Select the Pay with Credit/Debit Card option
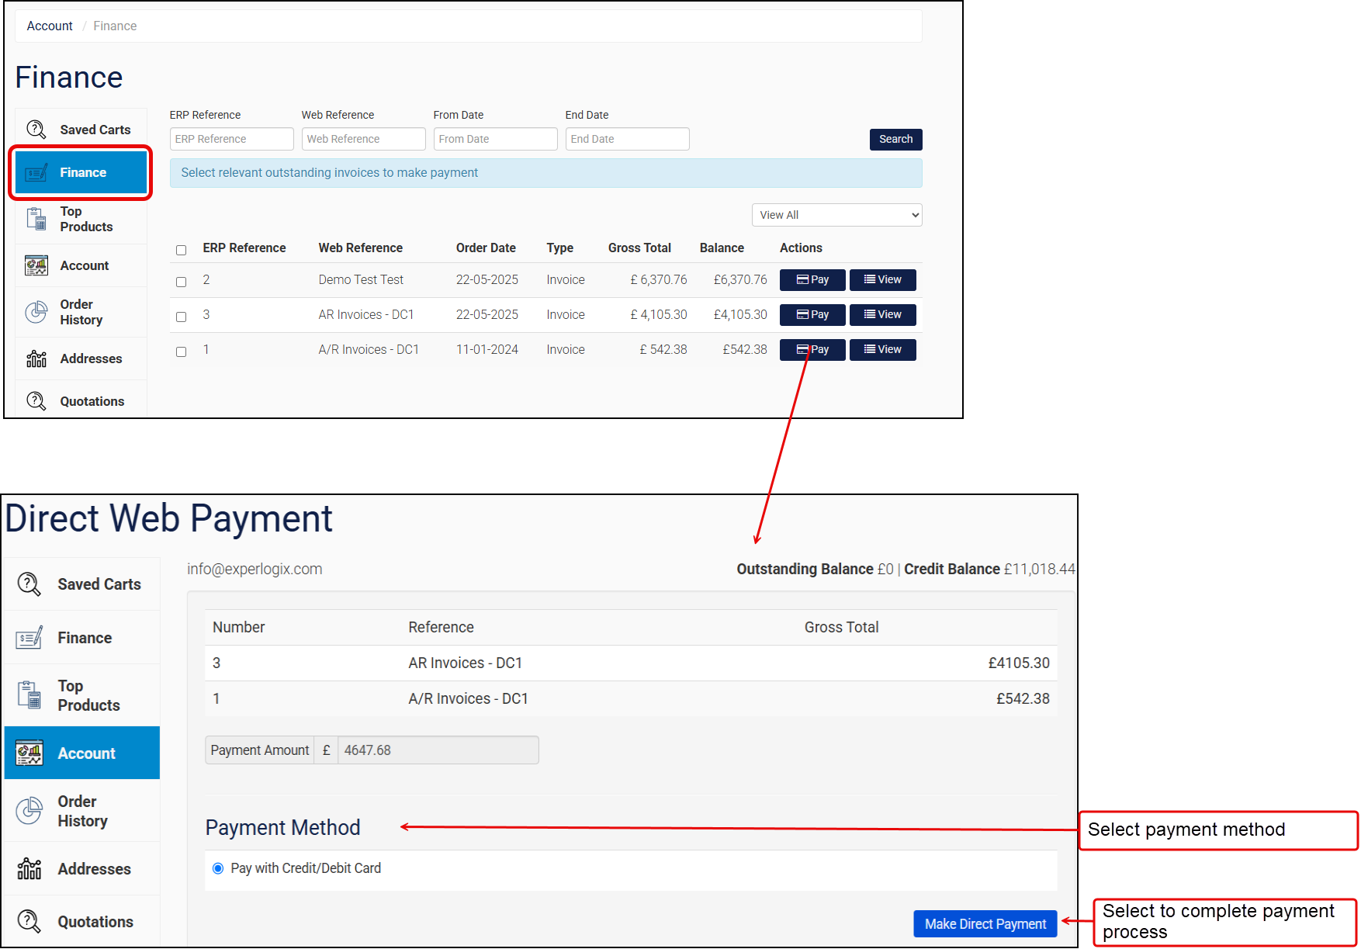The image size is (1361, 949). point(218,868)
